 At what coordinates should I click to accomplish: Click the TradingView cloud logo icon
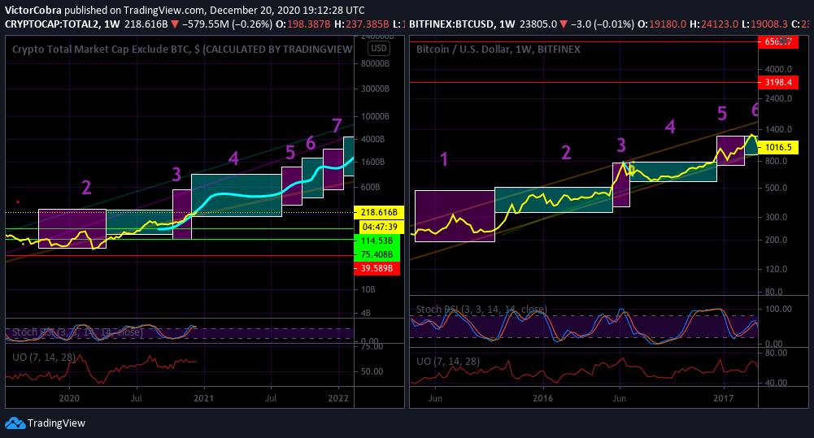coord(15,423)
